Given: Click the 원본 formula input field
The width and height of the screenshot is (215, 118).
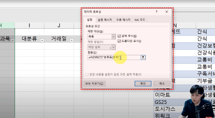Looking at the screenshot, I should tap(114, 57).
